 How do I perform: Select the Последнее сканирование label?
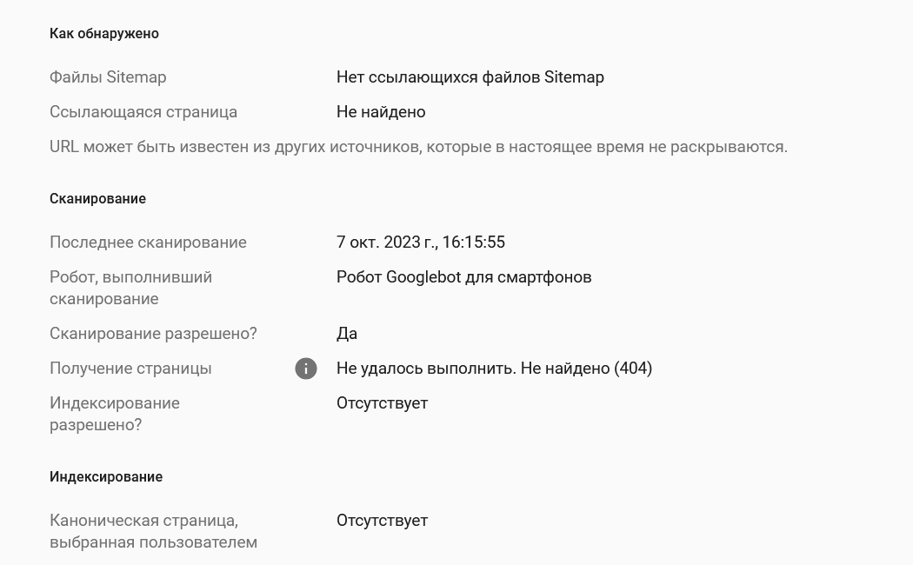[148, 243]
